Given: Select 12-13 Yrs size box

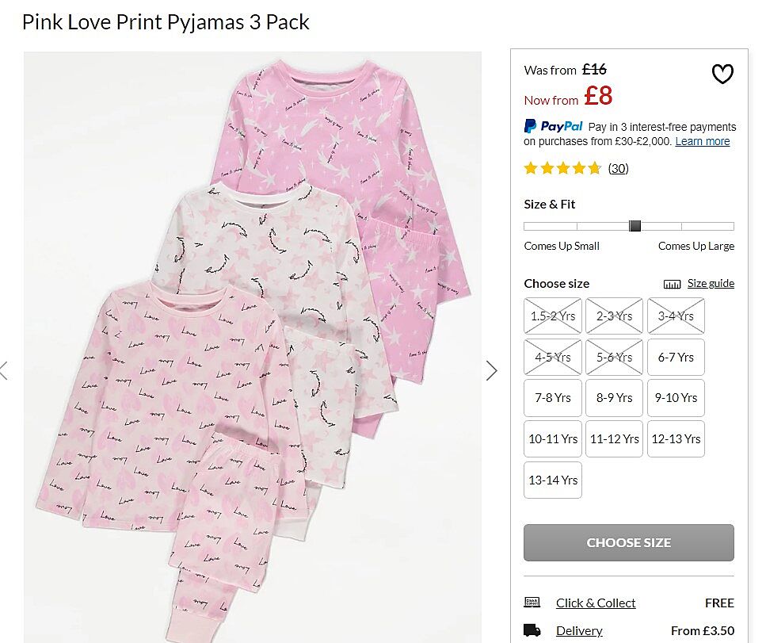Looking at the screenshot, I should (676, 439).
